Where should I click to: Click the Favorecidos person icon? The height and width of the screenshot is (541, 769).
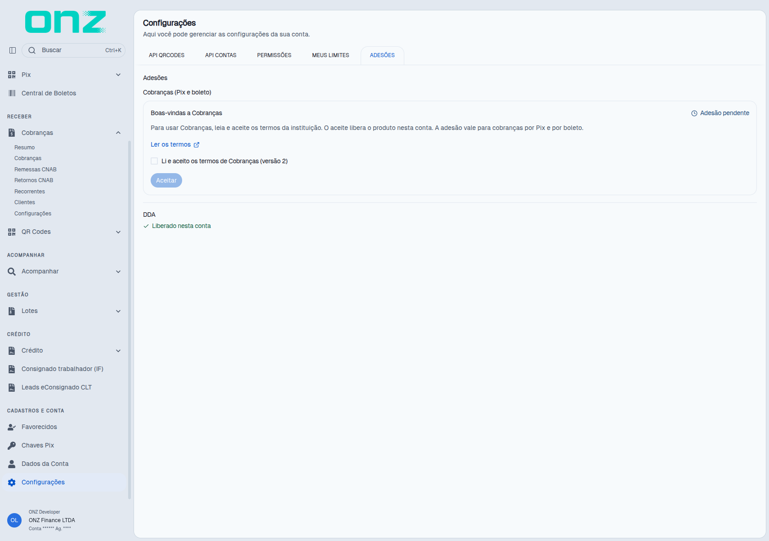click(x=12, y=427)
